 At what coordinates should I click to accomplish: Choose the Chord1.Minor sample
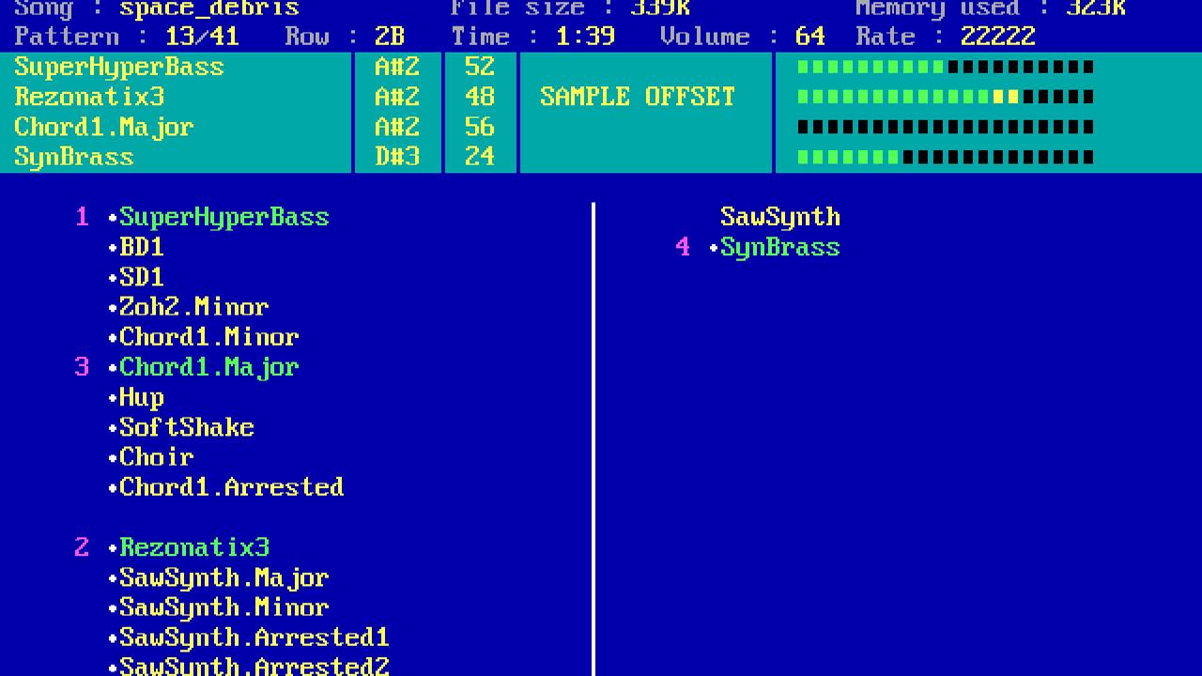tap(208, 337)
